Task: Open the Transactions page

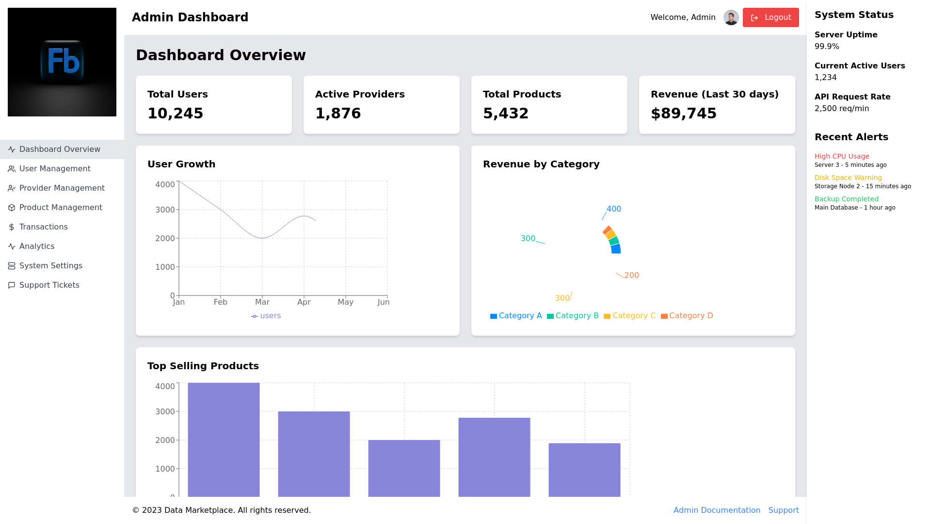Action: (62, 227)
